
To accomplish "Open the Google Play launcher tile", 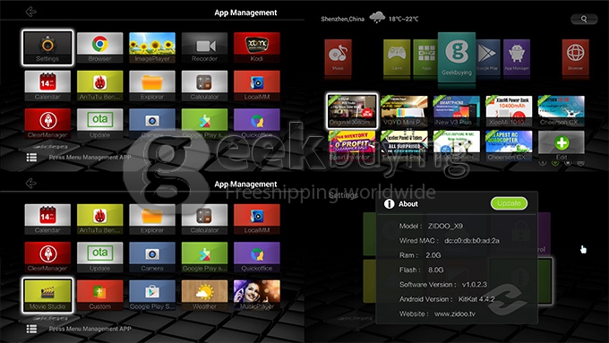I will point(487,57).
